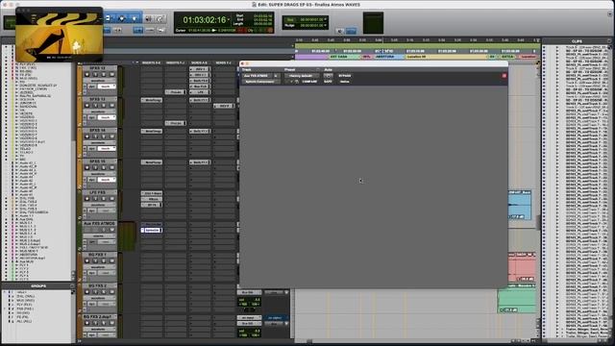
Task: Mute the LFE FXS track
Action: [x=111, y=199]
